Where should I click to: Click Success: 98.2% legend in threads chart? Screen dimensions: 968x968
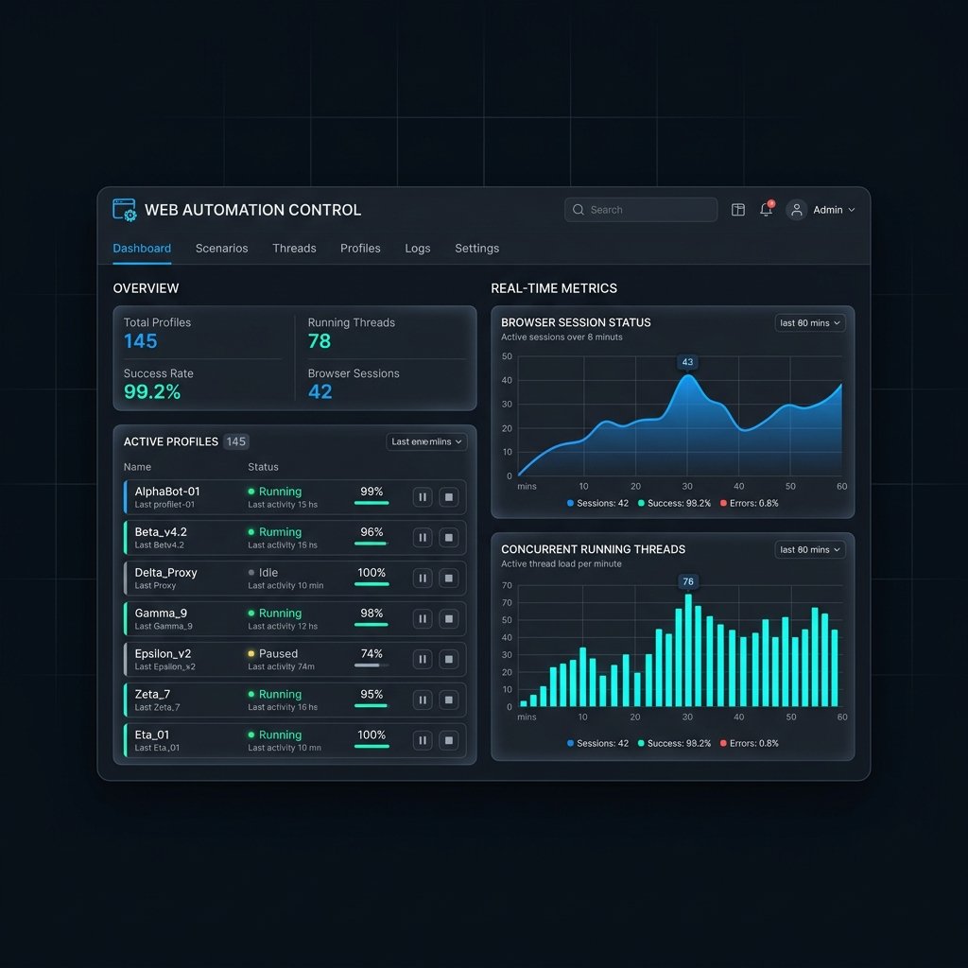pos(674,743)
